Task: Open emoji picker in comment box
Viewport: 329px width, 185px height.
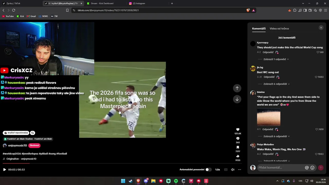Action: coord(312,168)
